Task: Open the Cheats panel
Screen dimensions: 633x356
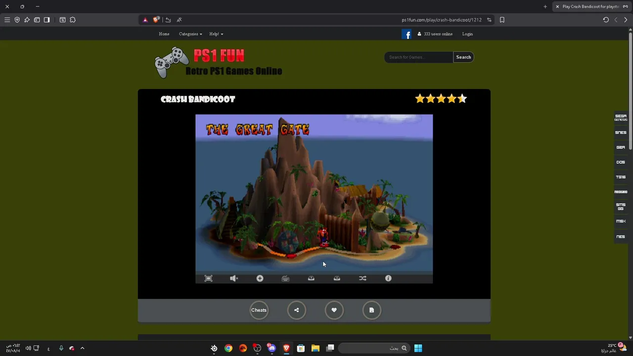Action: pyautogui.click(x=259, y=310)
